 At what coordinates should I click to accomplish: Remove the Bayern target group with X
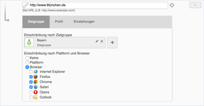[102, 41]
